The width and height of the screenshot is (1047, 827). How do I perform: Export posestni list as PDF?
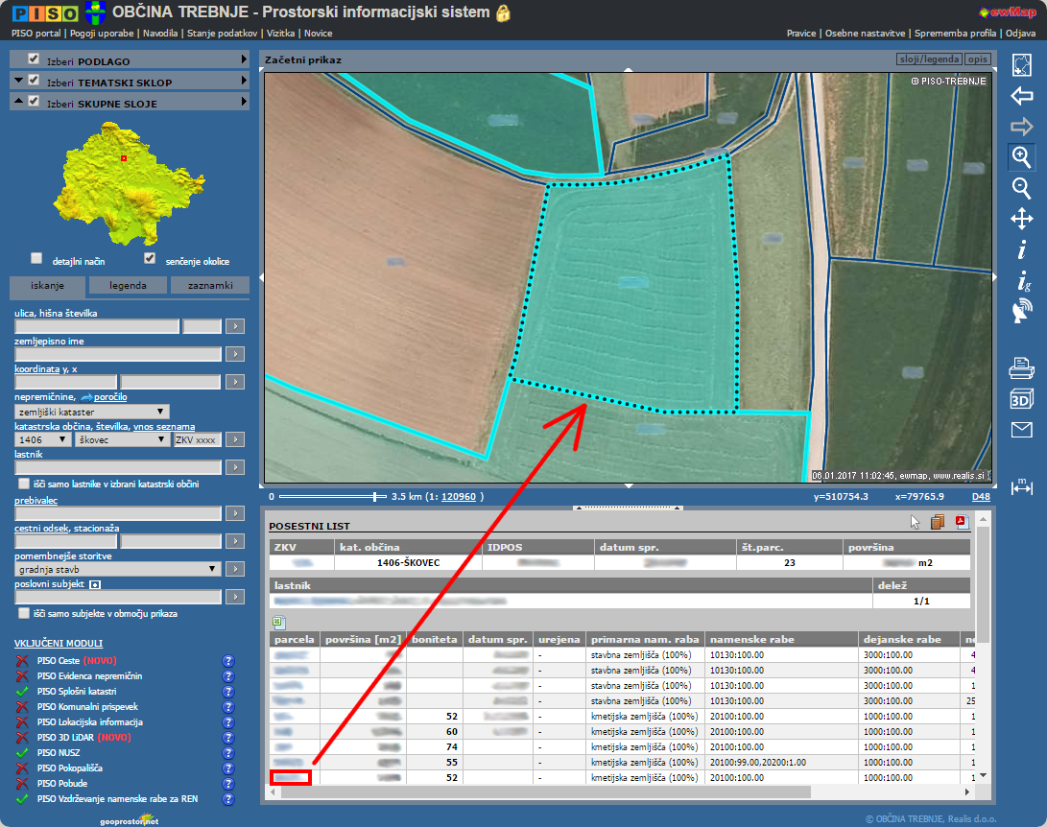(962, 522)
